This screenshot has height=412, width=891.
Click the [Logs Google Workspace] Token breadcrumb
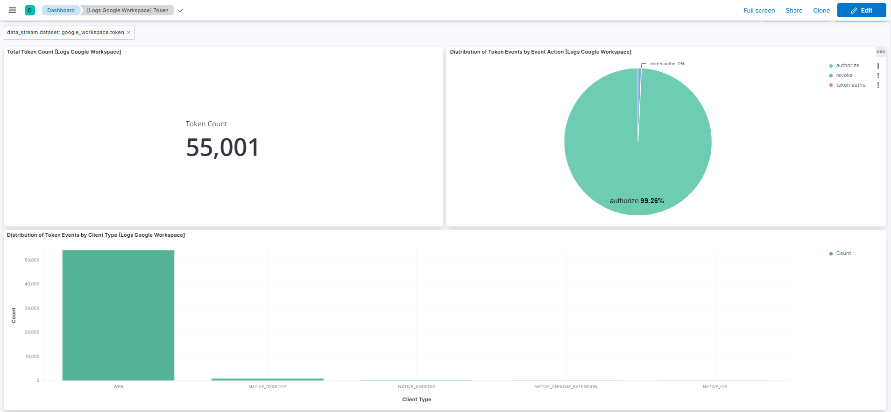pos(127,10)
